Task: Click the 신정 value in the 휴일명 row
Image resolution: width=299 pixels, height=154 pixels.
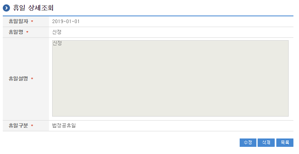Action: [57, 32]
